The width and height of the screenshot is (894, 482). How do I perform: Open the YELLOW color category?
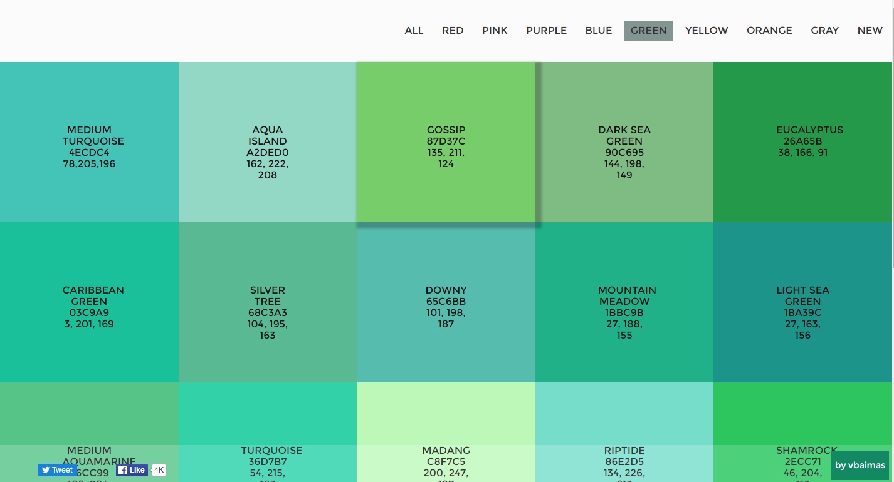(707, 31)
